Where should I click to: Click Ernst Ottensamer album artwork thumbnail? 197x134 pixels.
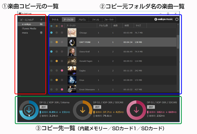point(72,89)
